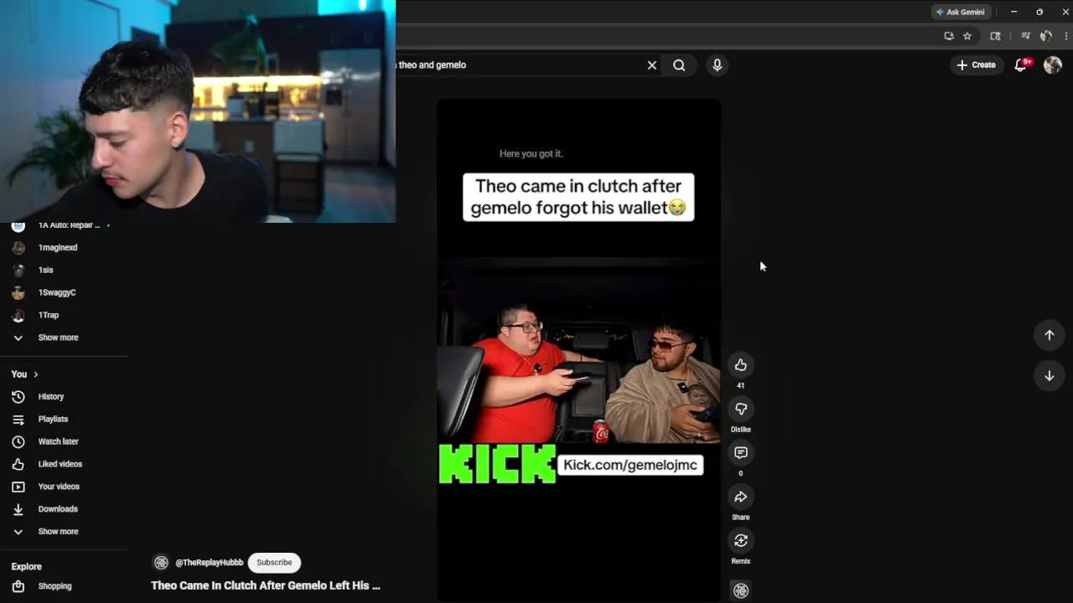The image size is (1073, 603).
Task: Click the History clock icon
Action: click(x=18, y=397)
